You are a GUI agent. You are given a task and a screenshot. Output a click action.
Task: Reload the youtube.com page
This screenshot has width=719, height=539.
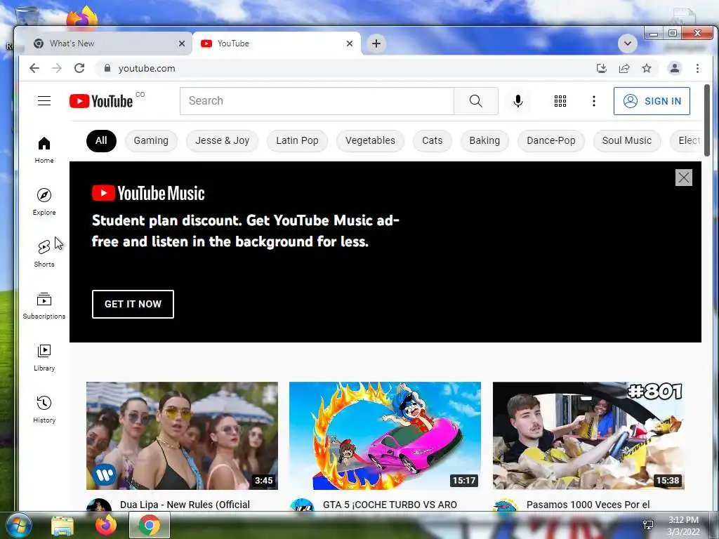click(79, 68)
